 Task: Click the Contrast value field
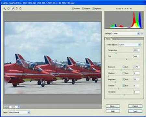click(136, 85)
